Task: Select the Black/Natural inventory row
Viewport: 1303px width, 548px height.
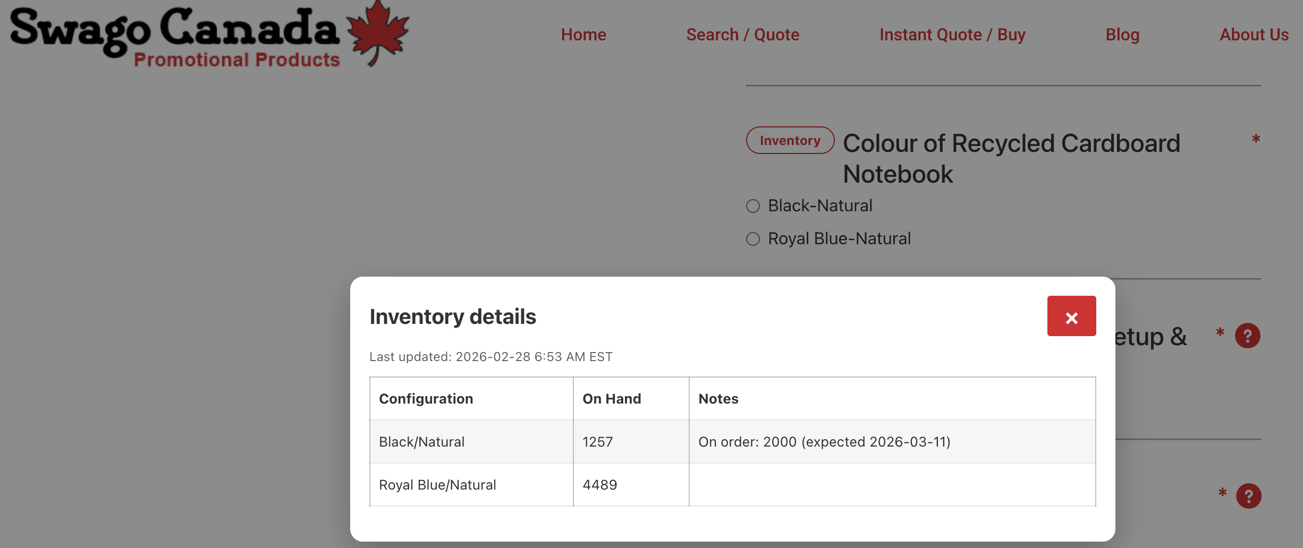Action: 421,441
